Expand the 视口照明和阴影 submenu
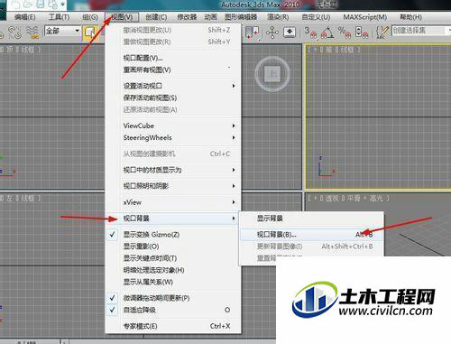This screenshot has width=451, height=344. pyautogui.click(x=173, y=186)
